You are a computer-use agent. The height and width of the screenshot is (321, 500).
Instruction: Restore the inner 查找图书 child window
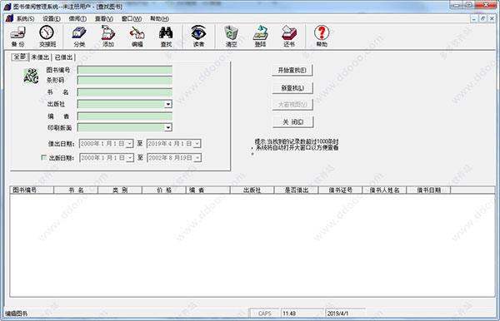click(x=482, y=19)
